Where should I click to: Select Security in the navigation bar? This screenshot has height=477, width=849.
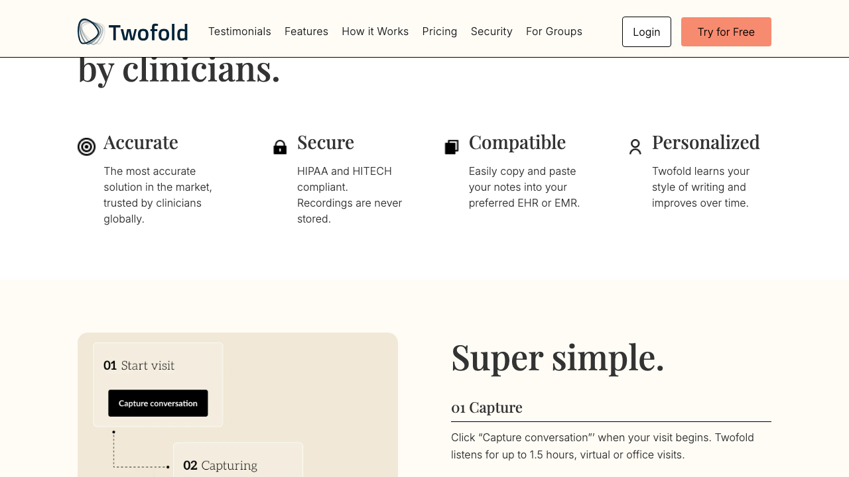coord(491,32)
